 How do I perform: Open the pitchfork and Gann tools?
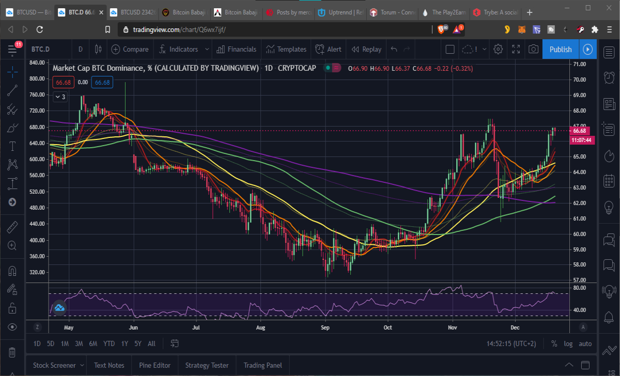[x=12, y=109]
